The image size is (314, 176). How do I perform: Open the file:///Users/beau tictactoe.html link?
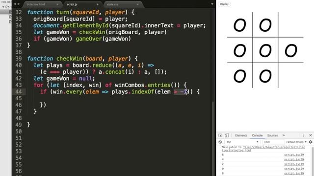(263, 149)
